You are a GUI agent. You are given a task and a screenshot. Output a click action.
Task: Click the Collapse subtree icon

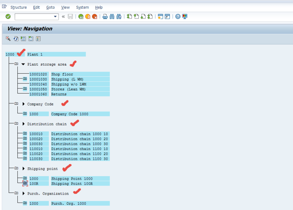(31, 39)
